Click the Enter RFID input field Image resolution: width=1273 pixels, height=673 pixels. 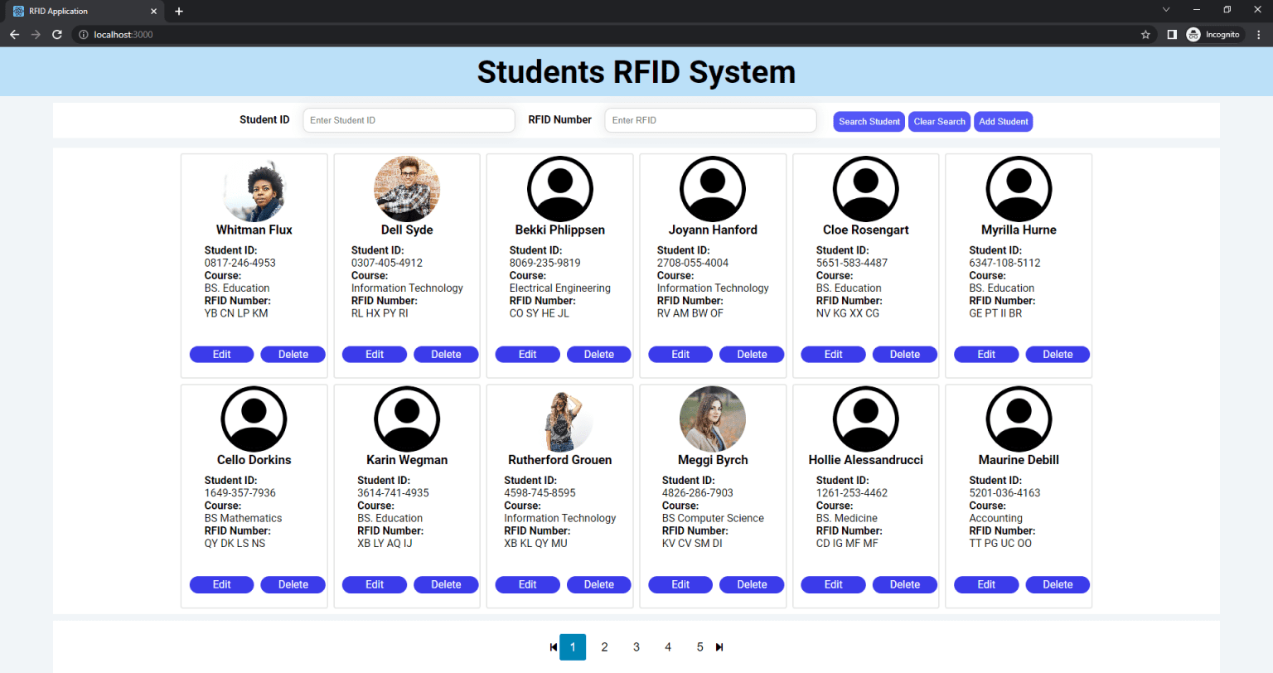pyautogui.click(x=709, y=120)
